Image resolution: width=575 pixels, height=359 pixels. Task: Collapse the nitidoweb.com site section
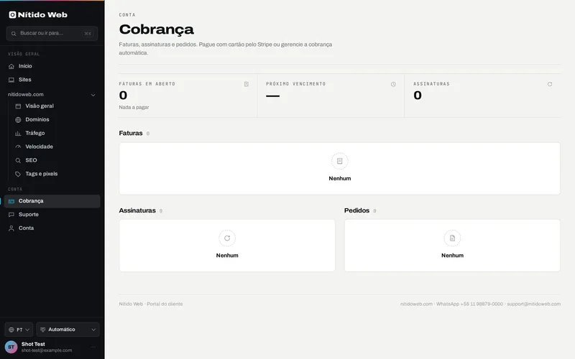[93, 95]
